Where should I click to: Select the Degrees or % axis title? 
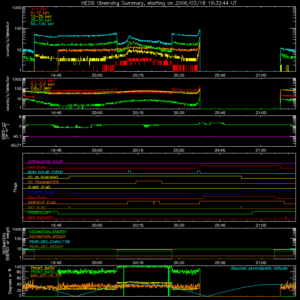point(10,281)
